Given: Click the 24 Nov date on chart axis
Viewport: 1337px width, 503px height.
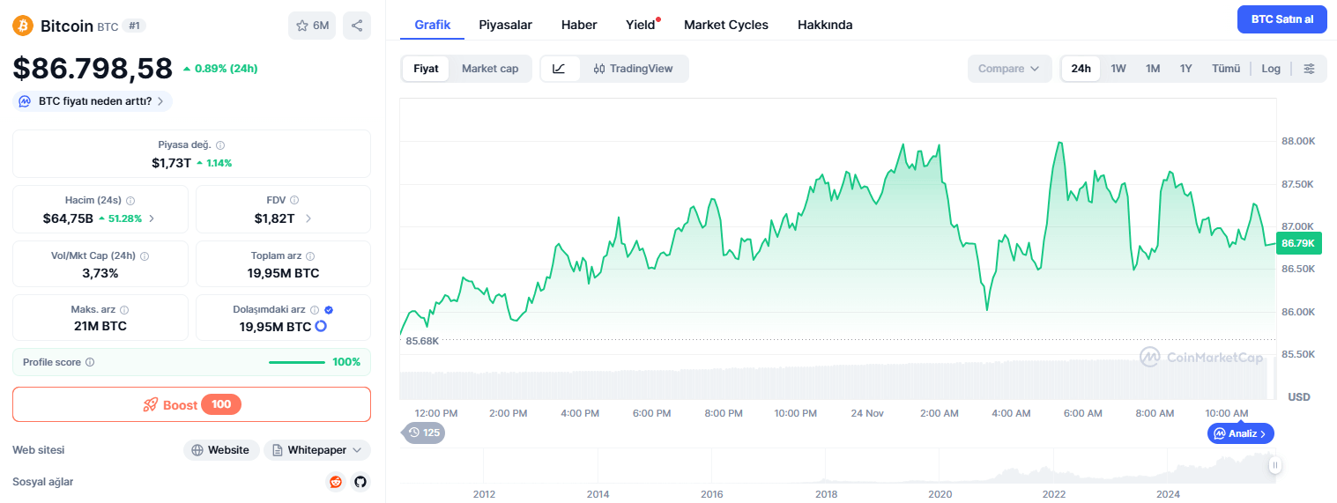Looking at the screenshot, I should tap(867, 413).
